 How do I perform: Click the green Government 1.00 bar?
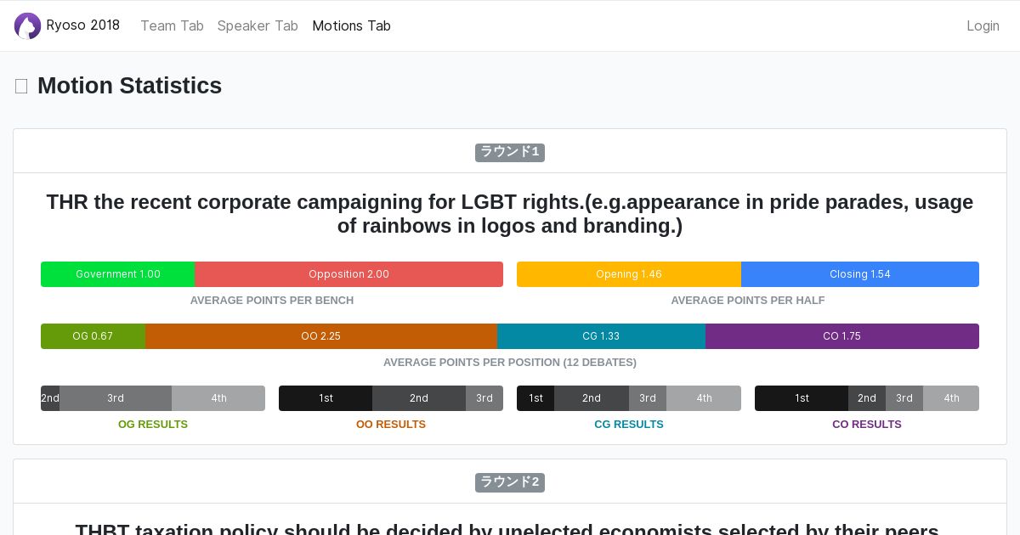click(x=117, y=274)
